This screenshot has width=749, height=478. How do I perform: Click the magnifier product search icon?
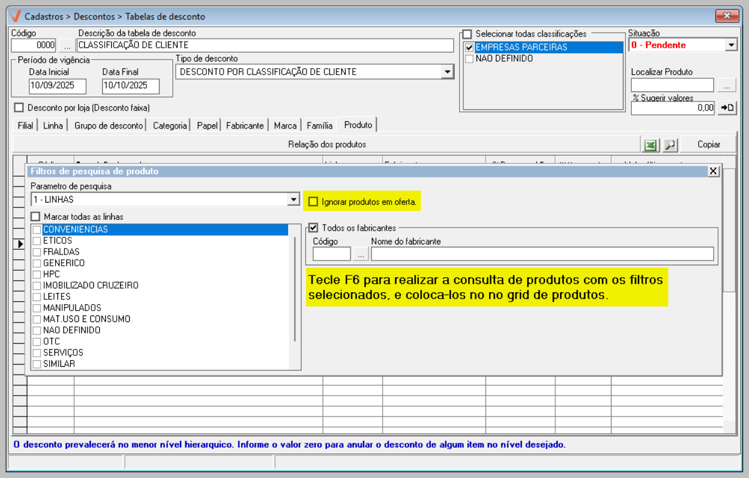(670, 145)
